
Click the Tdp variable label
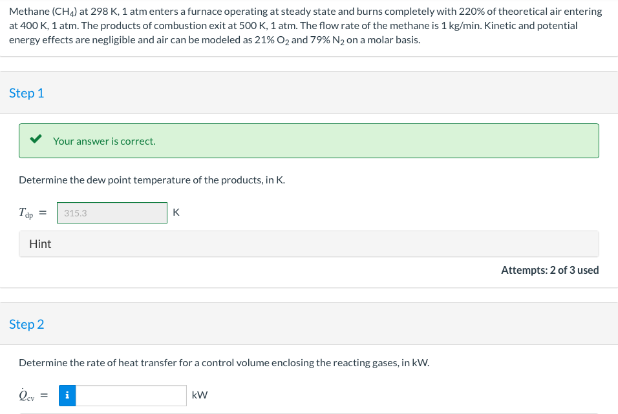27,213
